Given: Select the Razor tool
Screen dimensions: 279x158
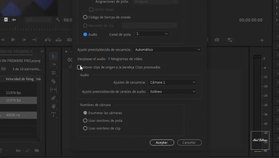Looking at the screenshot, I should coord(53,81).
